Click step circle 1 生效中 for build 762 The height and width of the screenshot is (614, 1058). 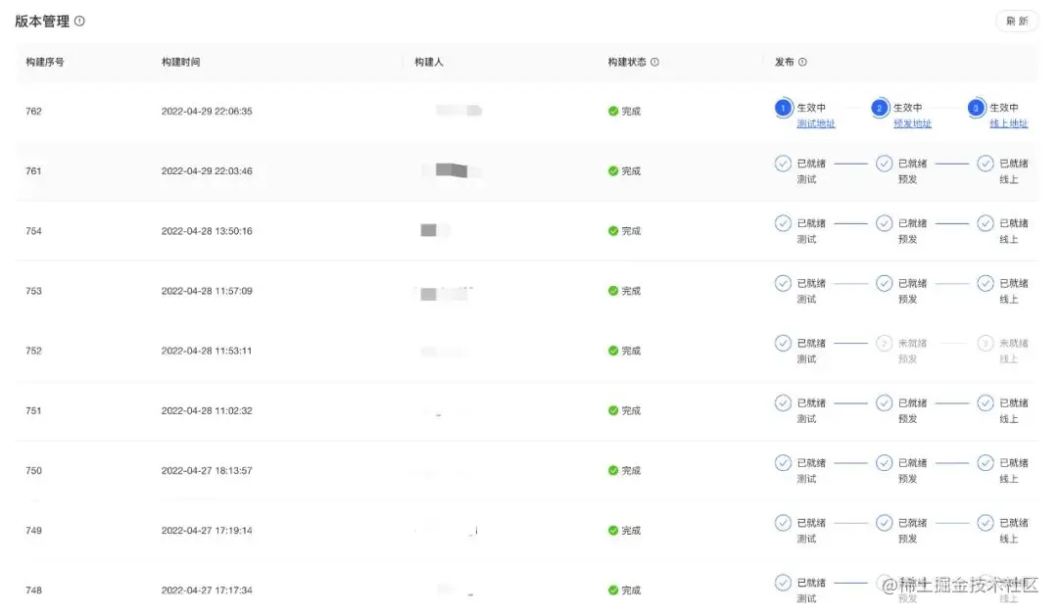pyautogui.click(x=784, y=109)
